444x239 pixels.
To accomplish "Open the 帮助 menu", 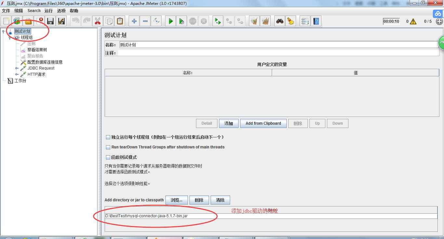I will click(74, 11).
